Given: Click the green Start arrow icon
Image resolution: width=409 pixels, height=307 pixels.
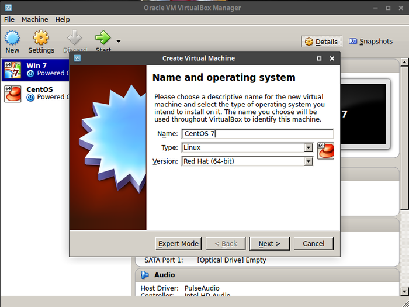Looking at the screenshot, I should click(103, 37).
